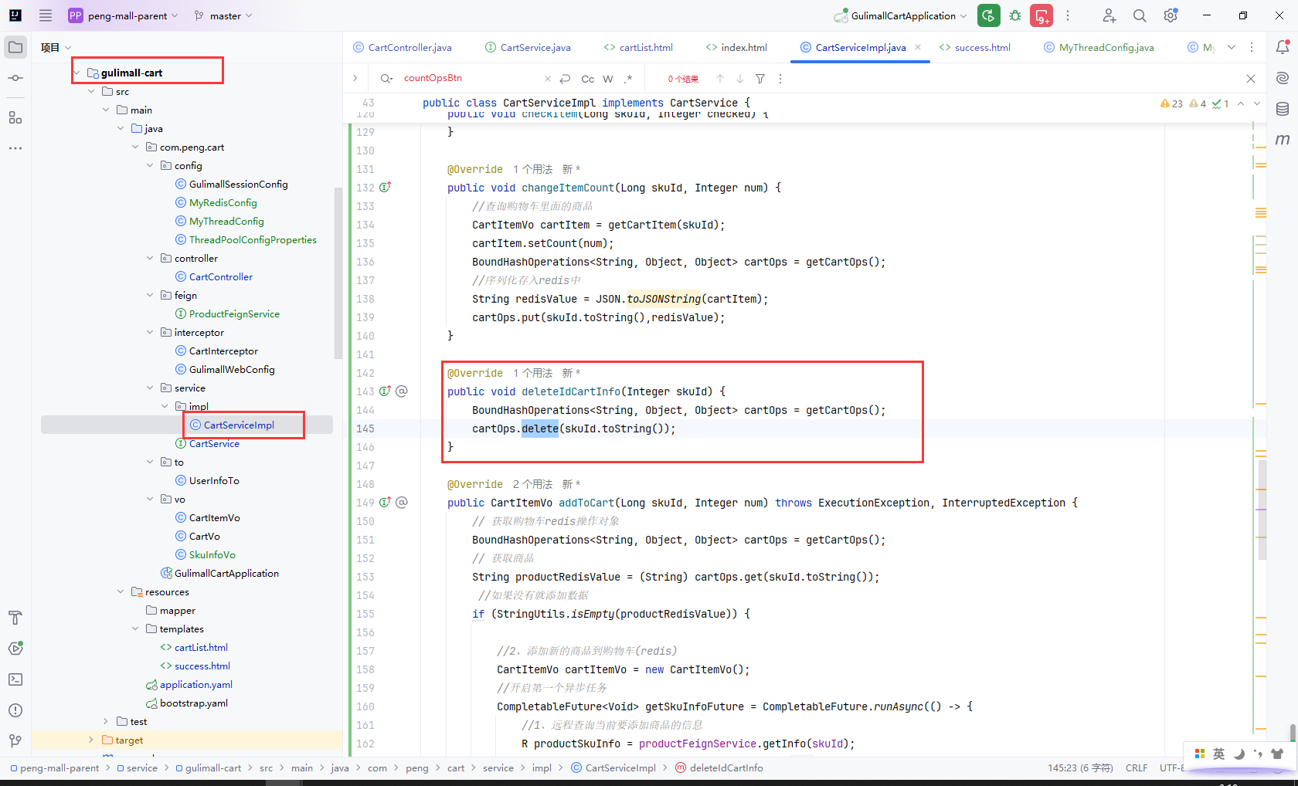Go to next search occurrence arrow
This screenshot has width=1298, height=786.
pos(740,79)
